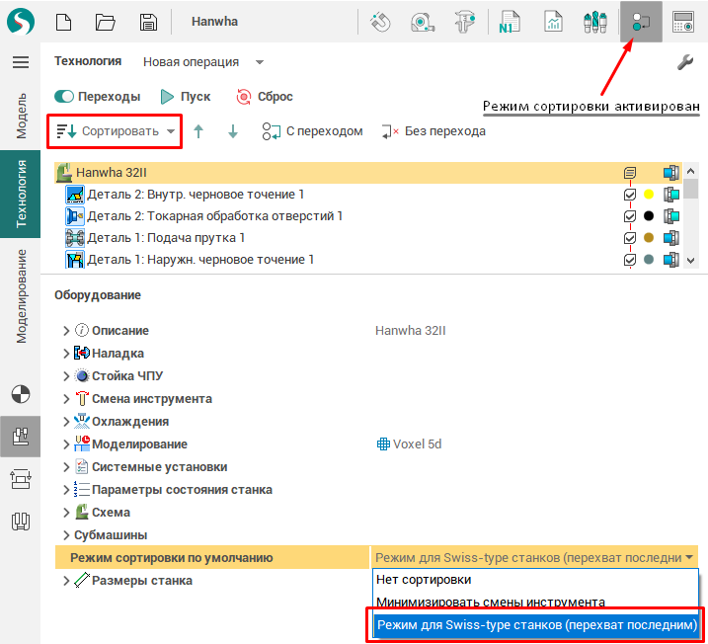Screen dimensions: 708x644
Task: Click the new document icon
Action: tap(63, 22)
